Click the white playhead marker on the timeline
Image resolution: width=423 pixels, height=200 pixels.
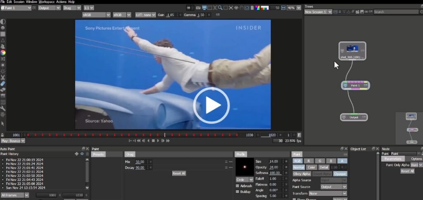[x=165, y=135]
